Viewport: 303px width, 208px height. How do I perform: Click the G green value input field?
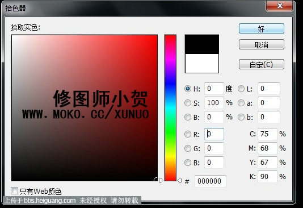point(214,148)
